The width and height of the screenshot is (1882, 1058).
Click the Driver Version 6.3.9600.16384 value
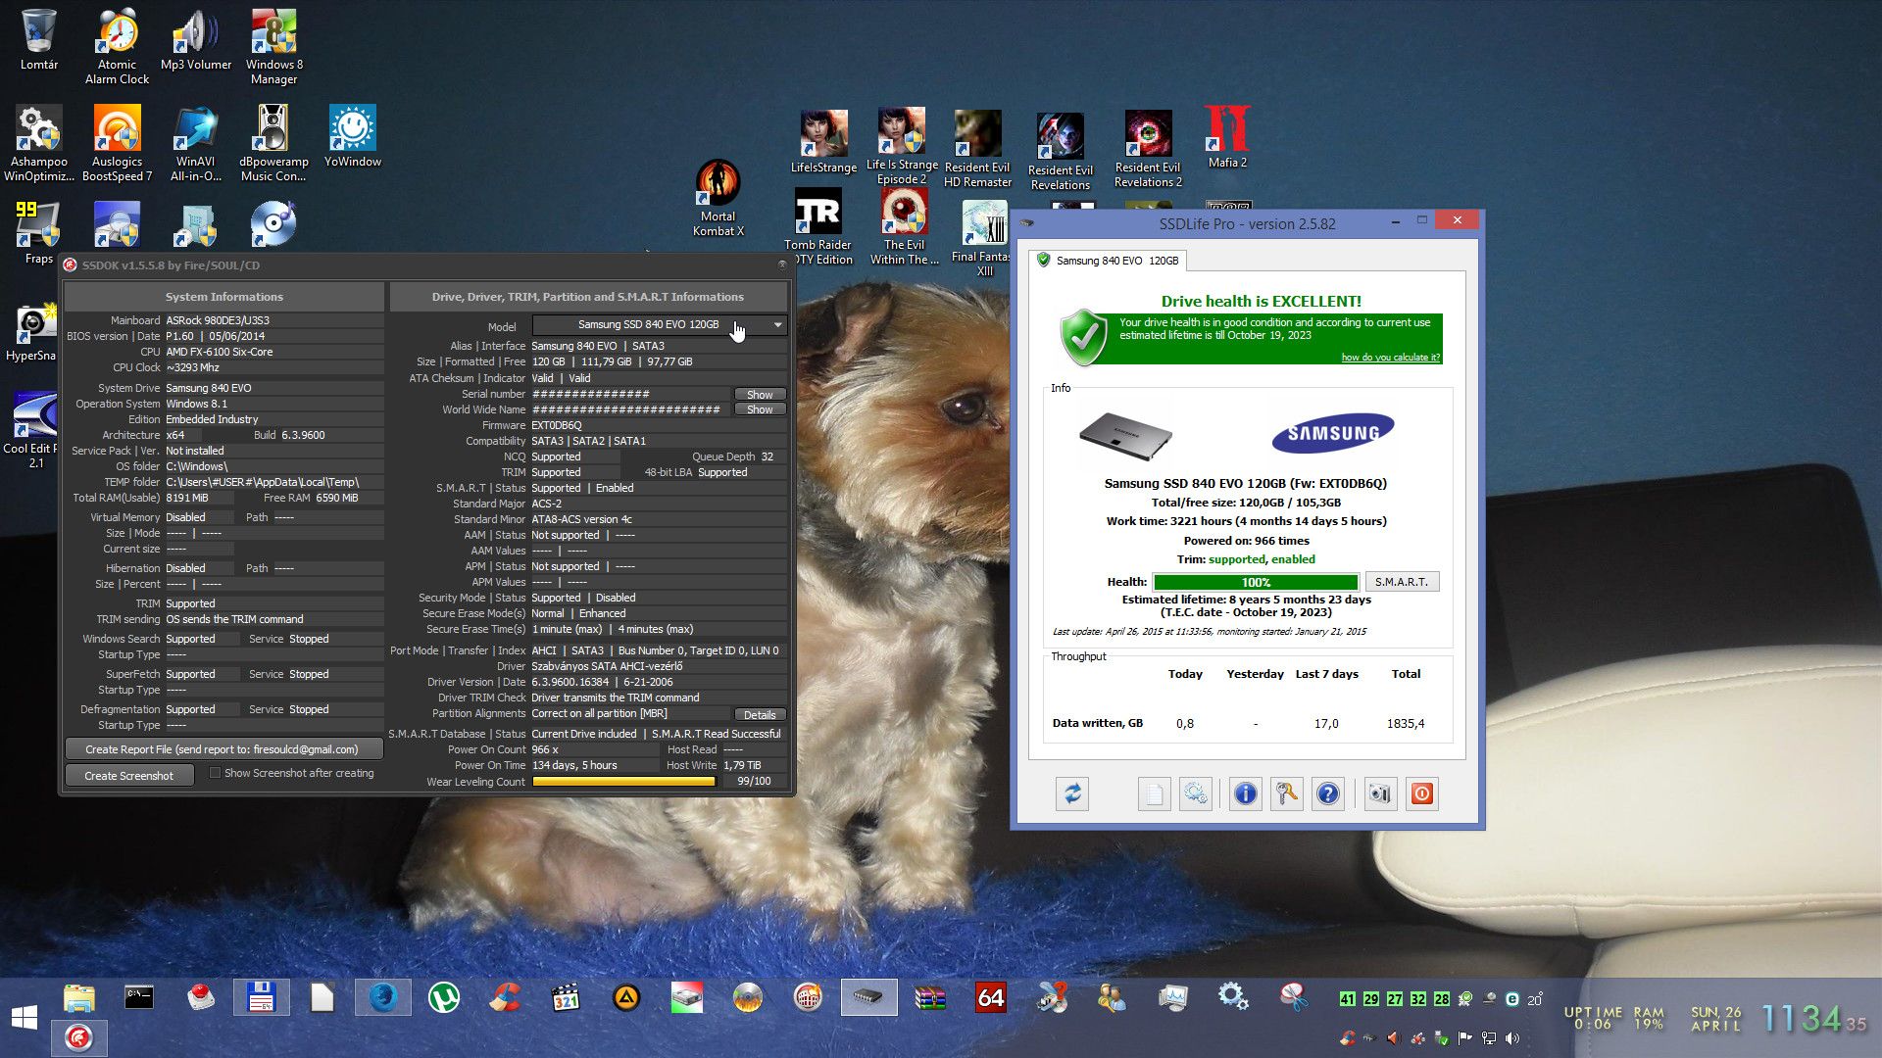pyautogui.click(x=570, y=682)
